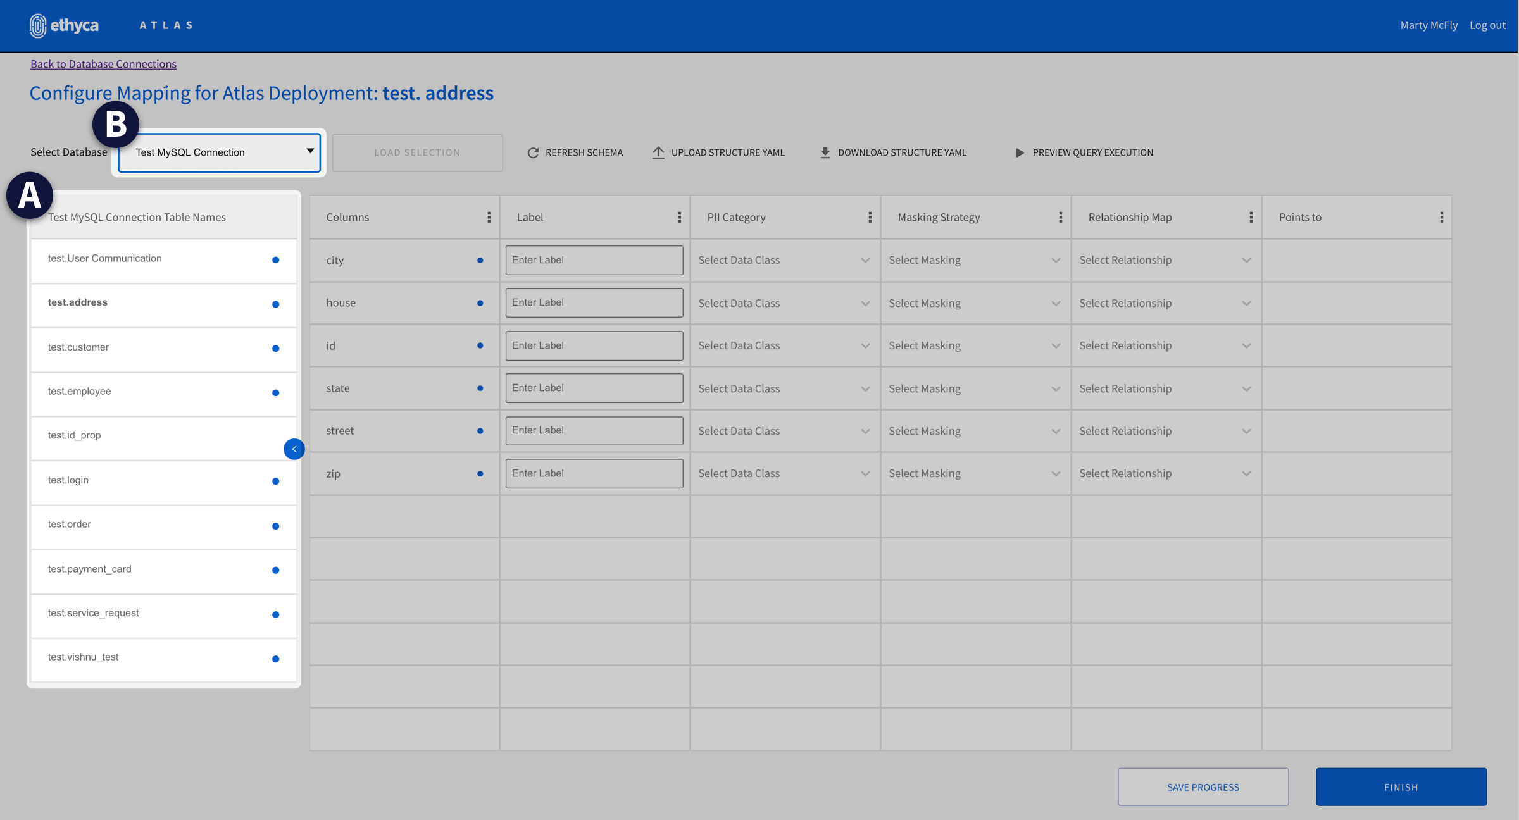Click the Save Progress button
The width and height of the screenshot is (1519, 820).
point(1203,786)
